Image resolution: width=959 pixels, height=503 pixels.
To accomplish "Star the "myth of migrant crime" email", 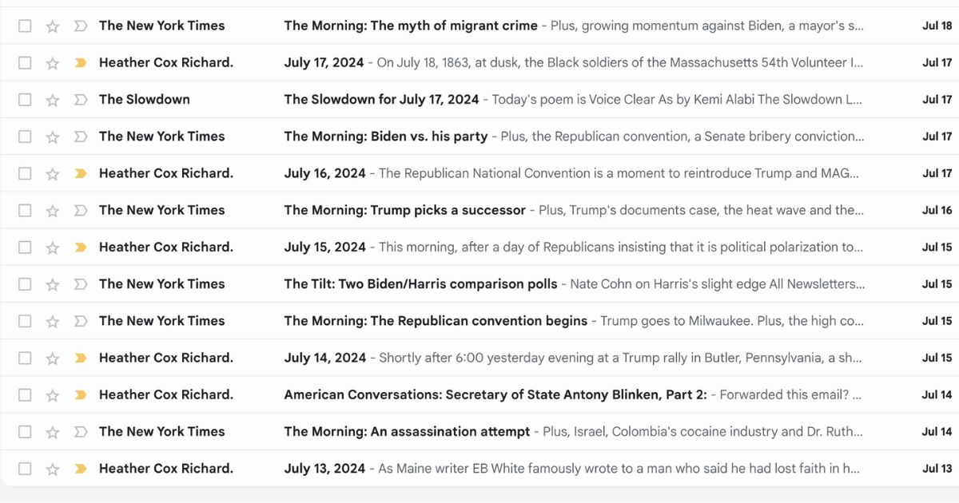I will pyautogui.click(x=53, y=26).
